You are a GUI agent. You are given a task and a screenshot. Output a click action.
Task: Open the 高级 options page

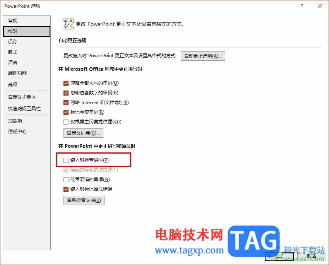pos(27,84)
